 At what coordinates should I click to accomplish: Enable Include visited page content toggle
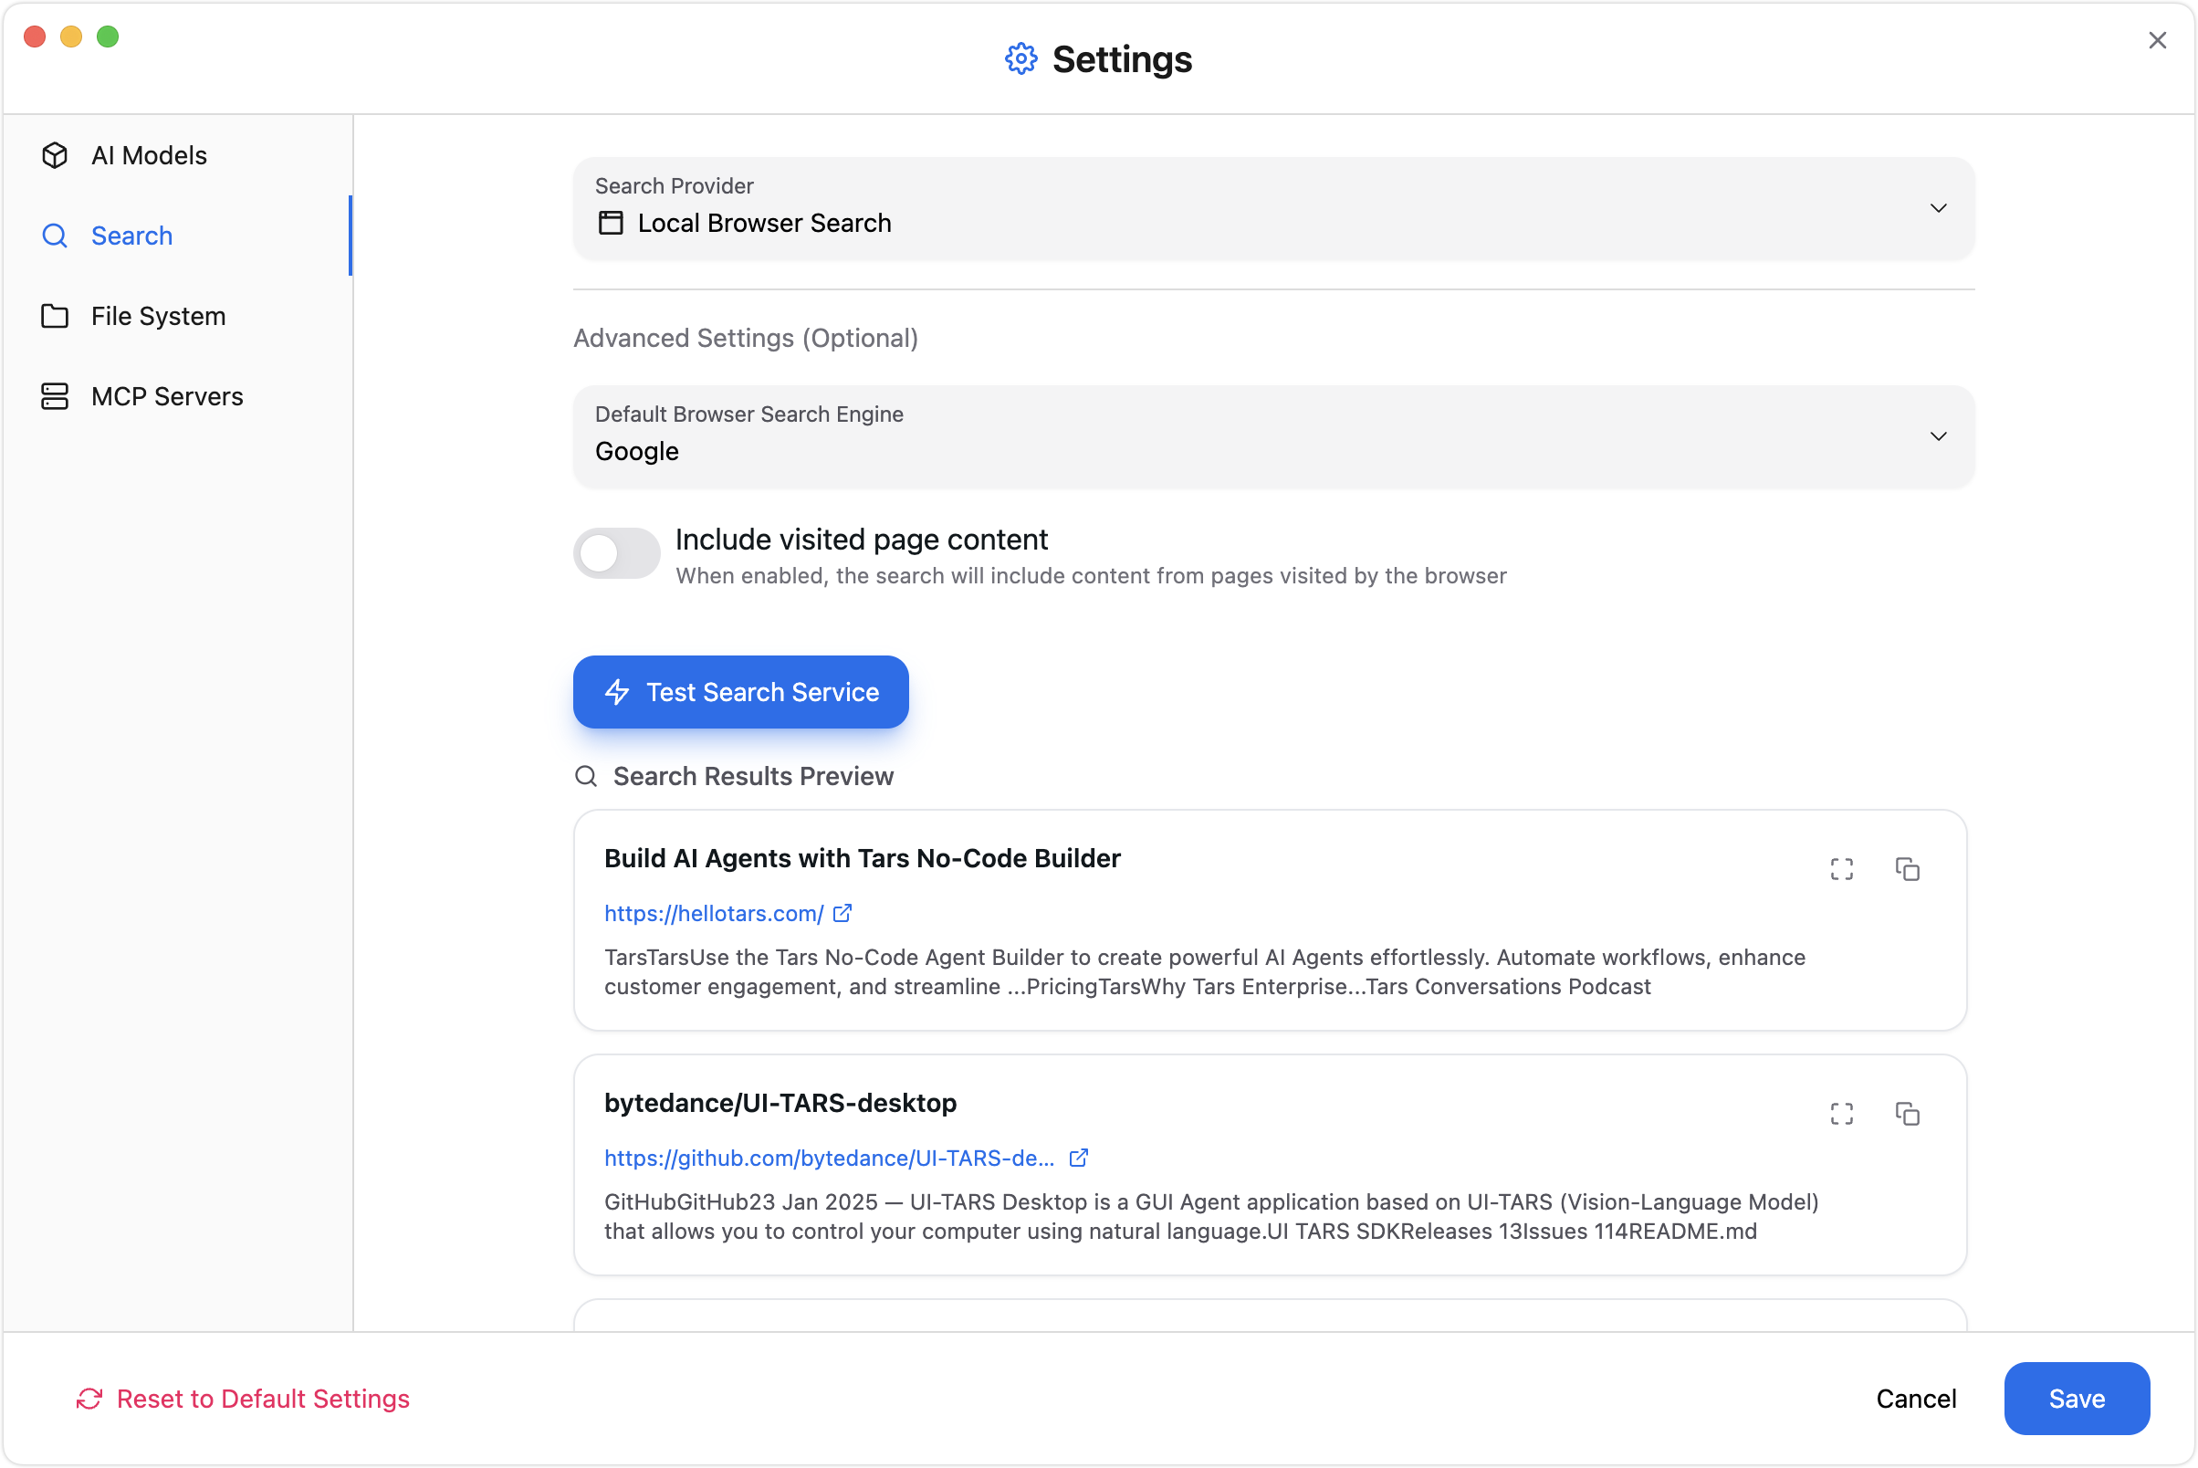point(616,553)
